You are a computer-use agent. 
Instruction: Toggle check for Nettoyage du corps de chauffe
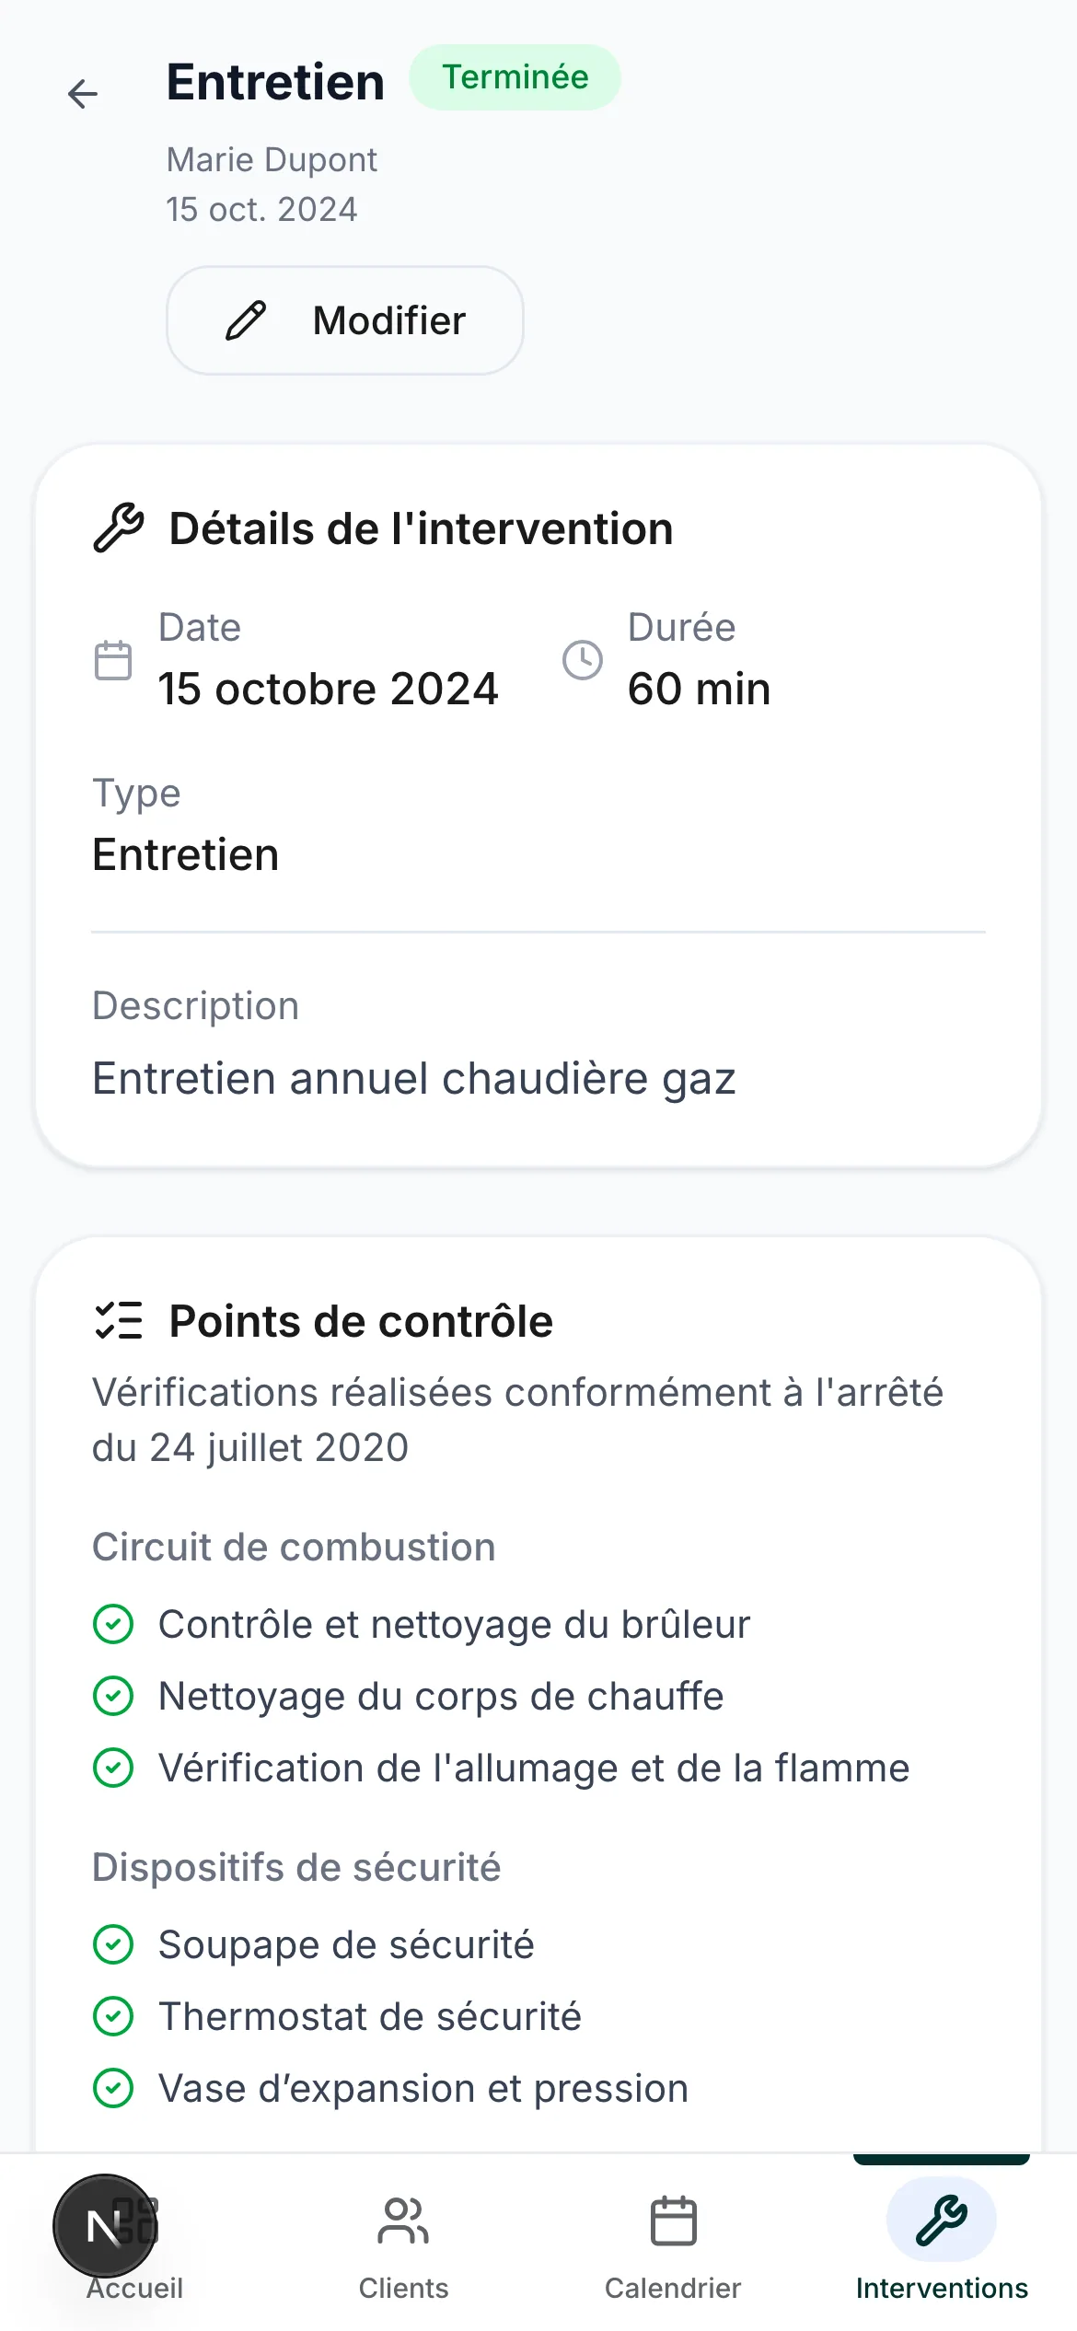coord(113,1696)
